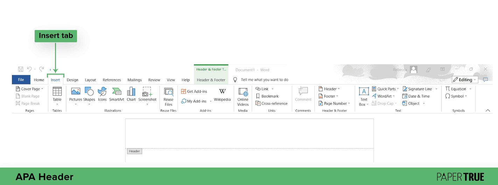Insert a Chart
This screenshot has width=498, height=185.
tap(131, 95)
